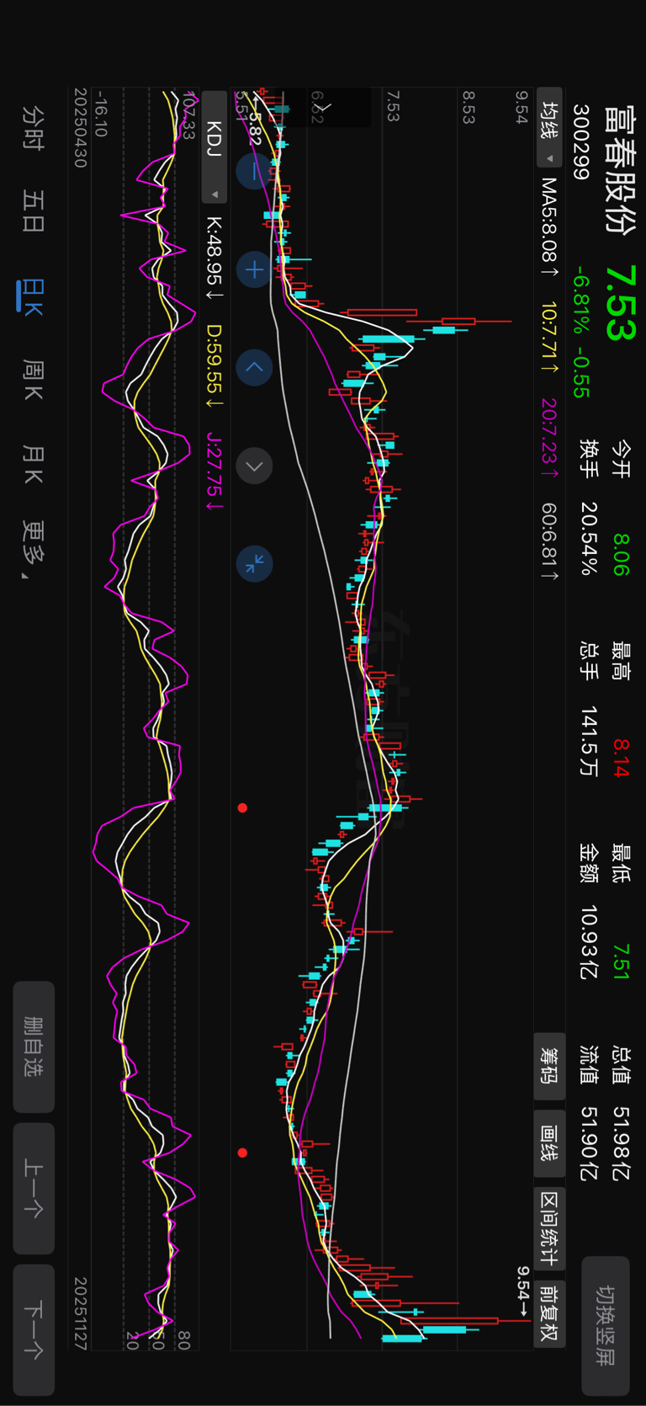The height and width of the screenshot is (1406, 646).
Task: Open the 筹码 chip distribution
Action: 550,1066
